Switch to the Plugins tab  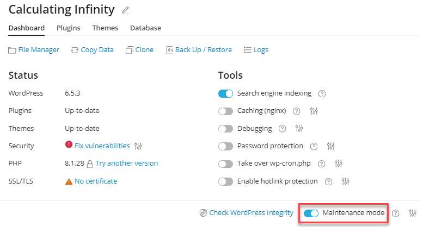(69, 28)
